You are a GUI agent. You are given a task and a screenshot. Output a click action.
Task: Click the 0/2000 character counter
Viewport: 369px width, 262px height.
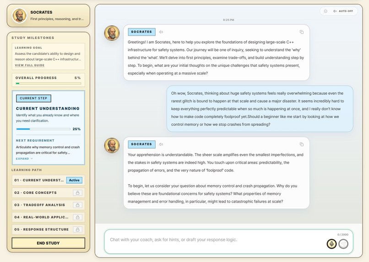[x=342, y=235]
